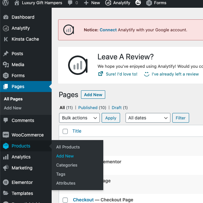Click I've already left a review link
The height and width of the screenshot is (203, 203).
(175, 74)
